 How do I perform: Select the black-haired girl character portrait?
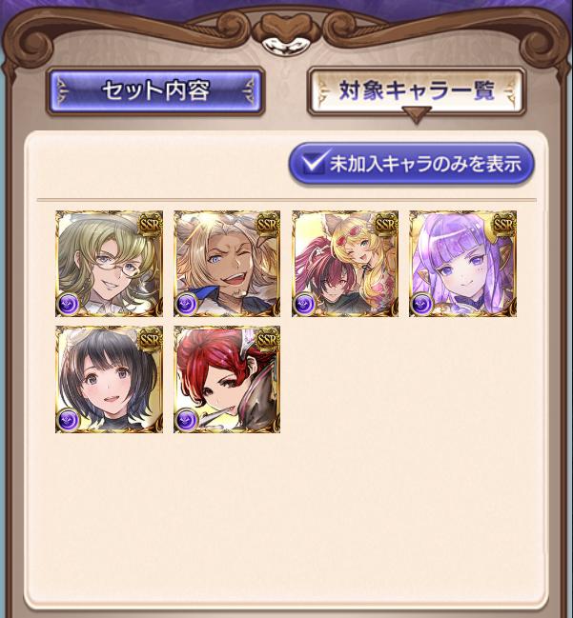(109, 379)
